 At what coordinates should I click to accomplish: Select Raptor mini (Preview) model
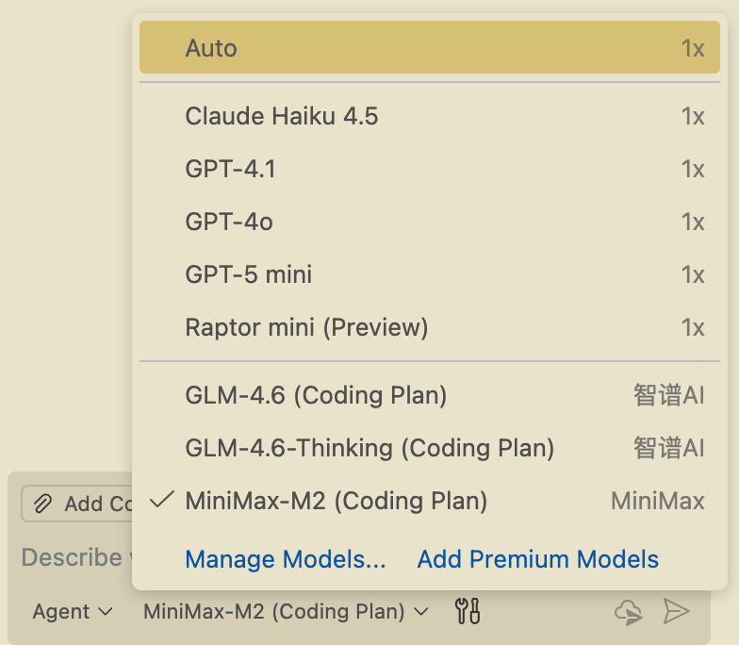pyautogui.click(x=430, y=327)
